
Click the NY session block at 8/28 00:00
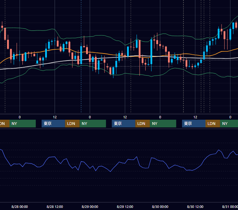point(22,124)
